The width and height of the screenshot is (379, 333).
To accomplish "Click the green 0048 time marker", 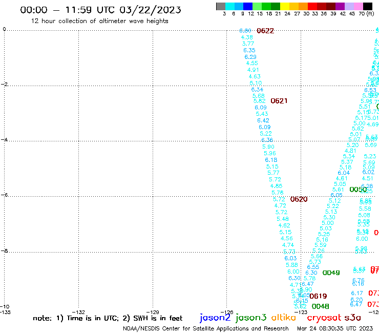I will click(320, 306).
